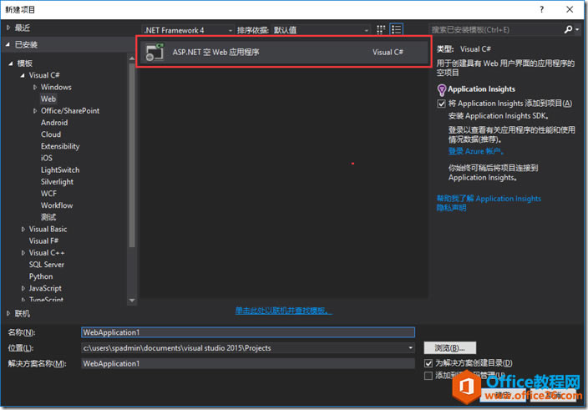Toggle add to source control checkbox

tap(428, 376)
